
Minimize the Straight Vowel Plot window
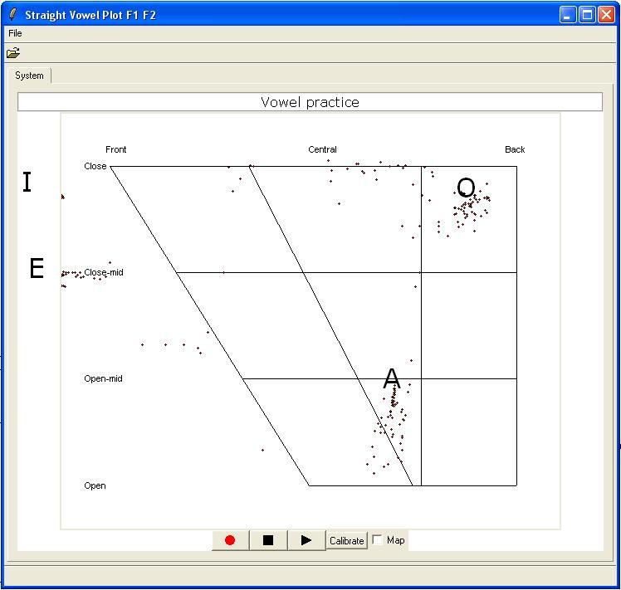pyautogui.click(x=568, y=15)
